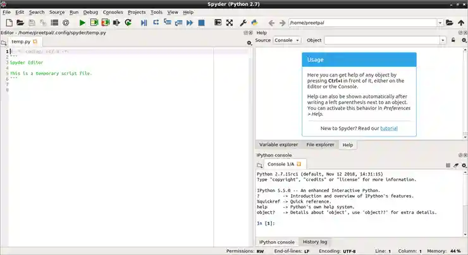468x255 pixels.
Task: Open Preferences via the wrench icon
Action: tap(242, 23)
